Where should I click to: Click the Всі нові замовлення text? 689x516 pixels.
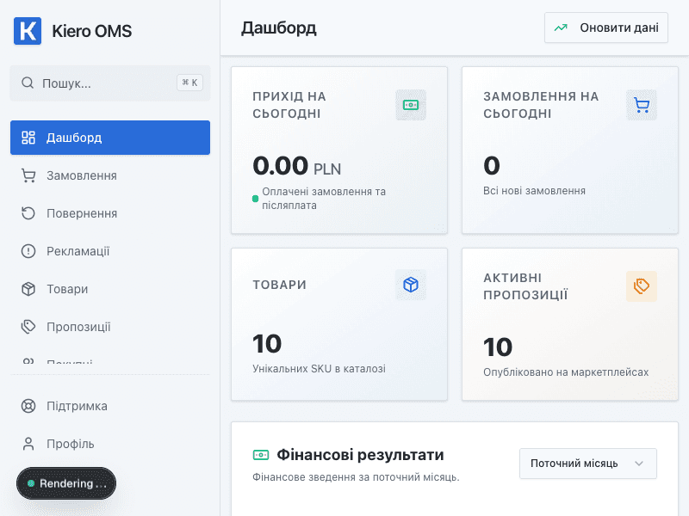(x=534, y=191)
